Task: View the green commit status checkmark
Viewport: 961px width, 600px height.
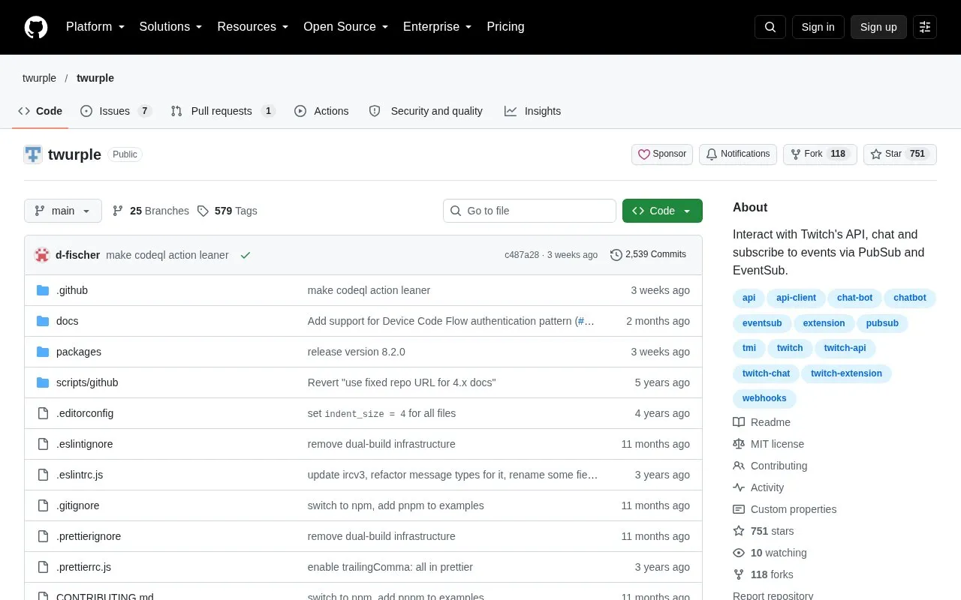Action: (x=245, y=255)
